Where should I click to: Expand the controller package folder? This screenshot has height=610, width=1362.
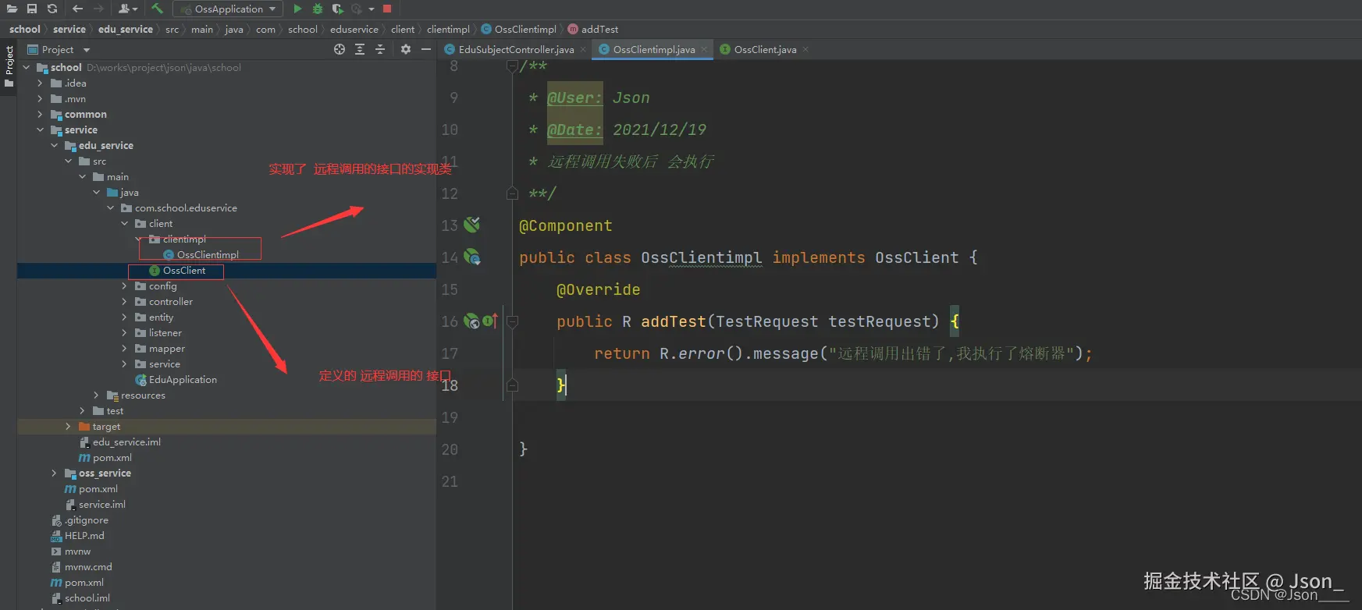(124, 302)
